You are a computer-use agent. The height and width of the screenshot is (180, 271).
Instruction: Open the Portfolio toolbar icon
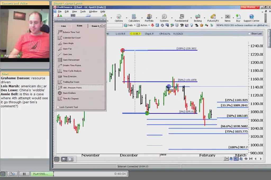point(149,18)
